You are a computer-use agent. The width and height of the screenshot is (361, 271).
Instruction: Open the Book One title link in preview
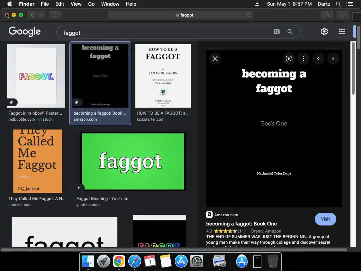coord(241,224)
